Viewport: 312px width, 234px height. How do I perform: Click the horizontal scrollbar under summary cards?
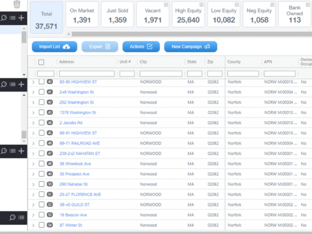coord(192,34)
